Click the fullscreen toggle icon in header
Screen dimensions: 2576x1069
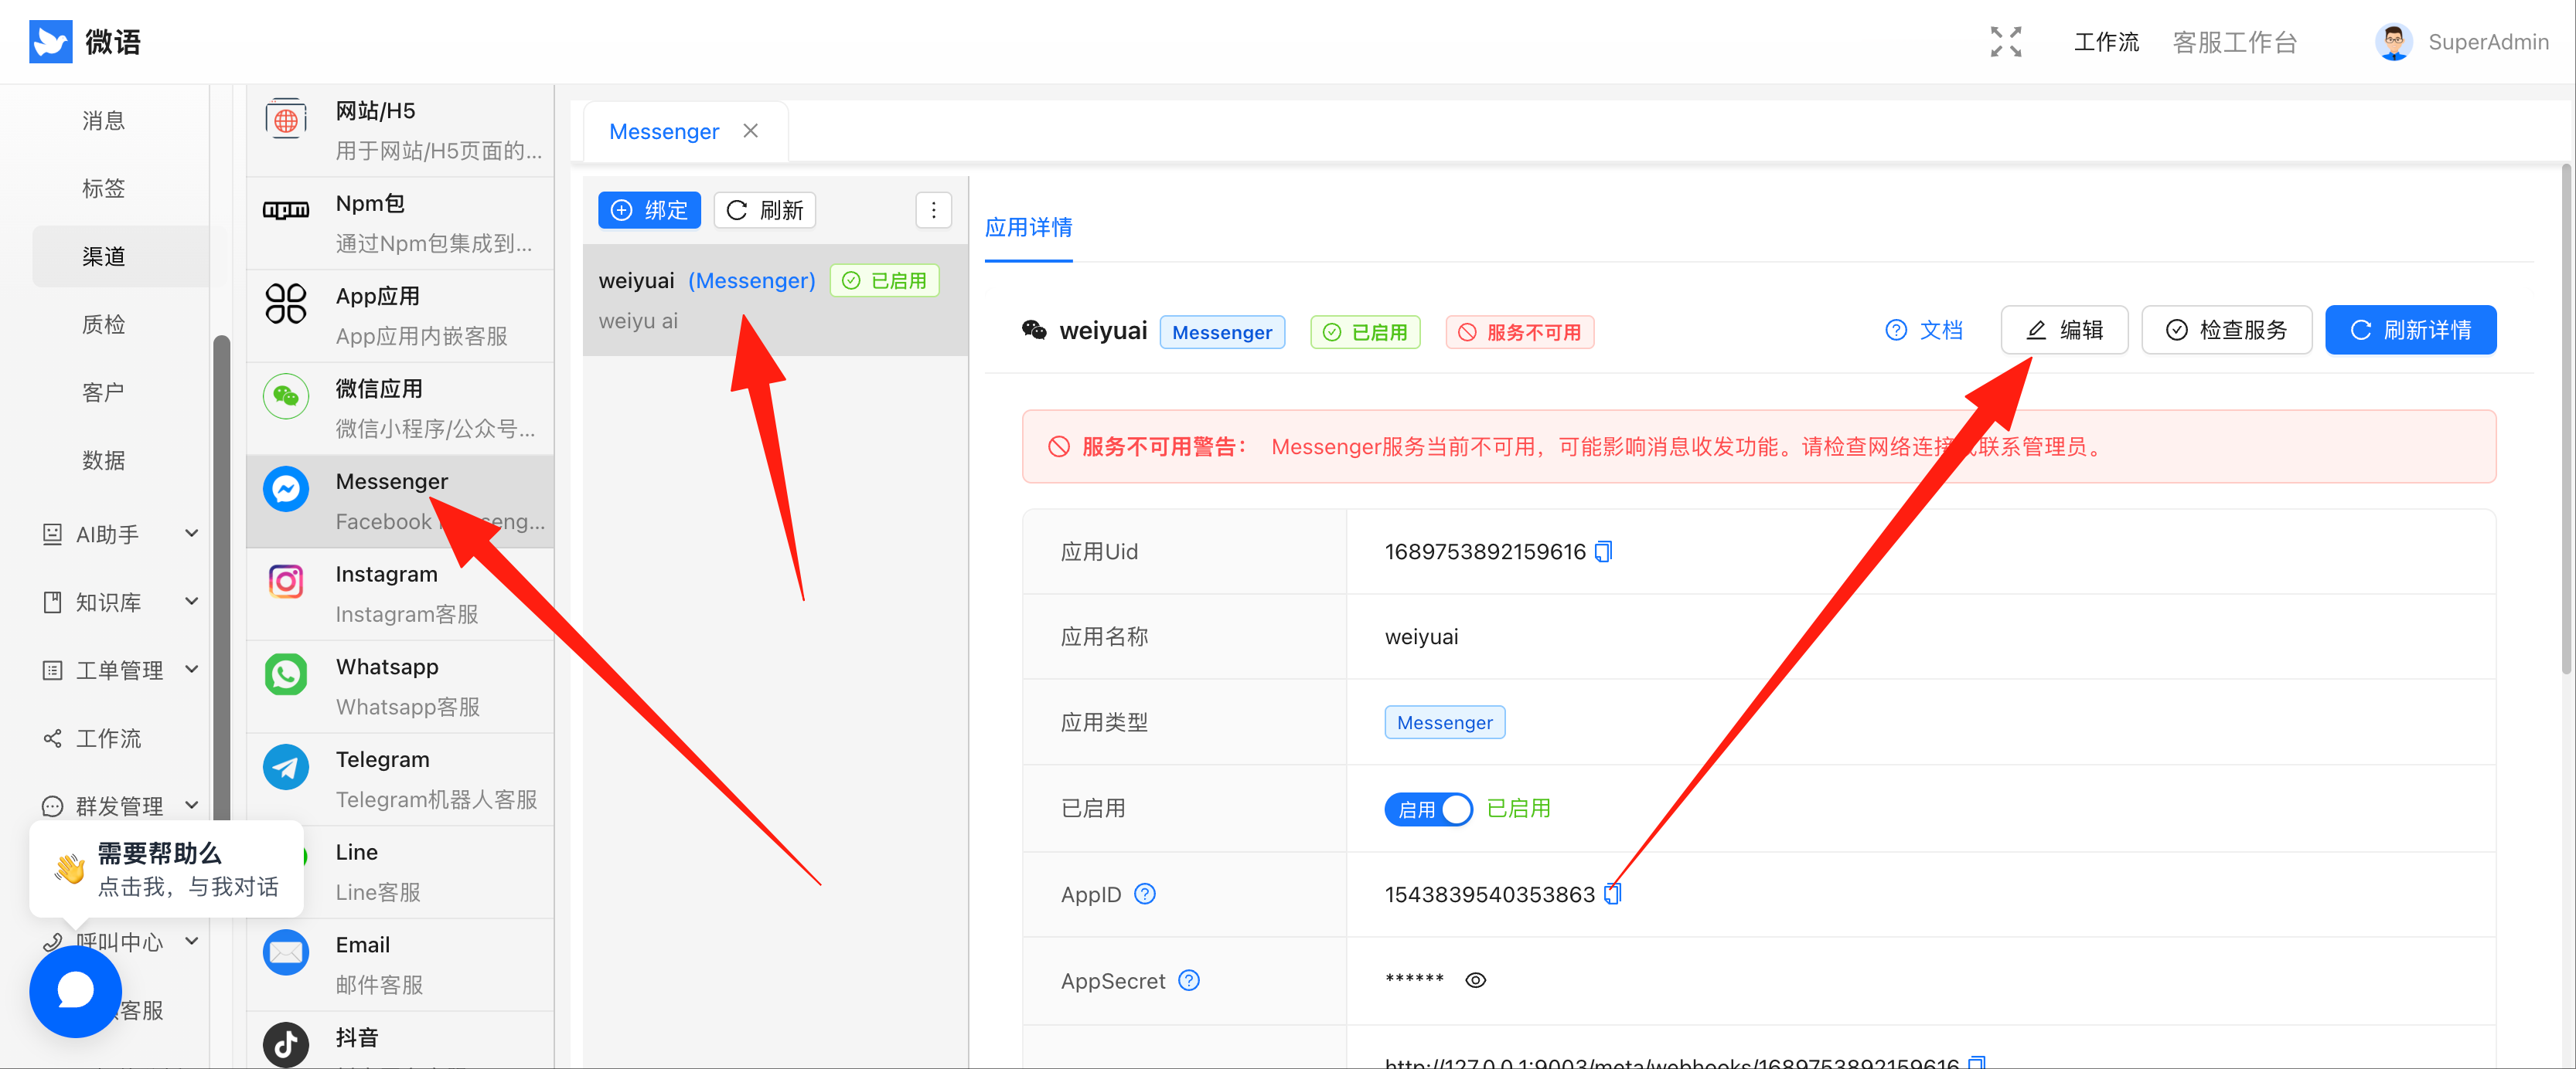coord(2005,42)
